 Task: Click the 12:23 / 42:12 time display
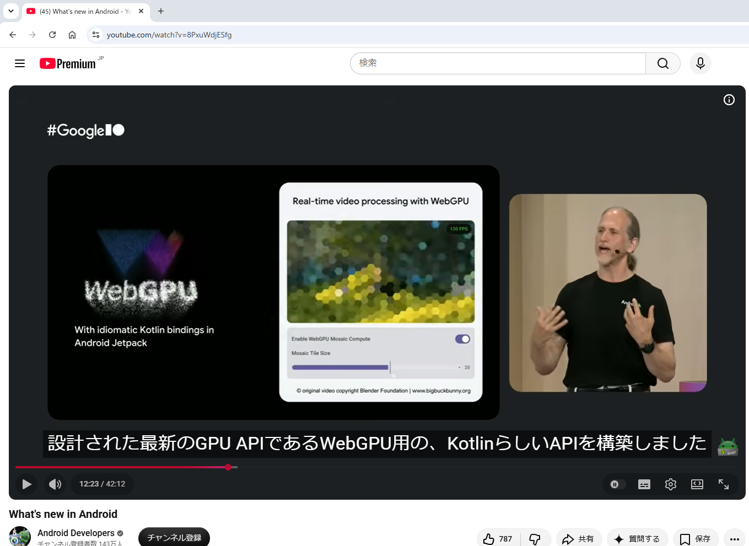click(x=103, y=484)
